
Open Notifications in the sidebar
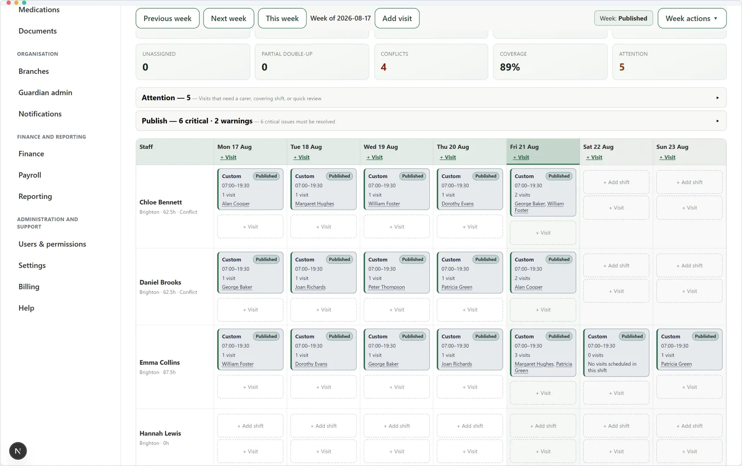pyautogui.click(x=40, y=114)
